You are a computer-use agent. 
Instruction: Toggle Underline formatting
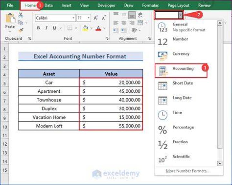[54, 28]
